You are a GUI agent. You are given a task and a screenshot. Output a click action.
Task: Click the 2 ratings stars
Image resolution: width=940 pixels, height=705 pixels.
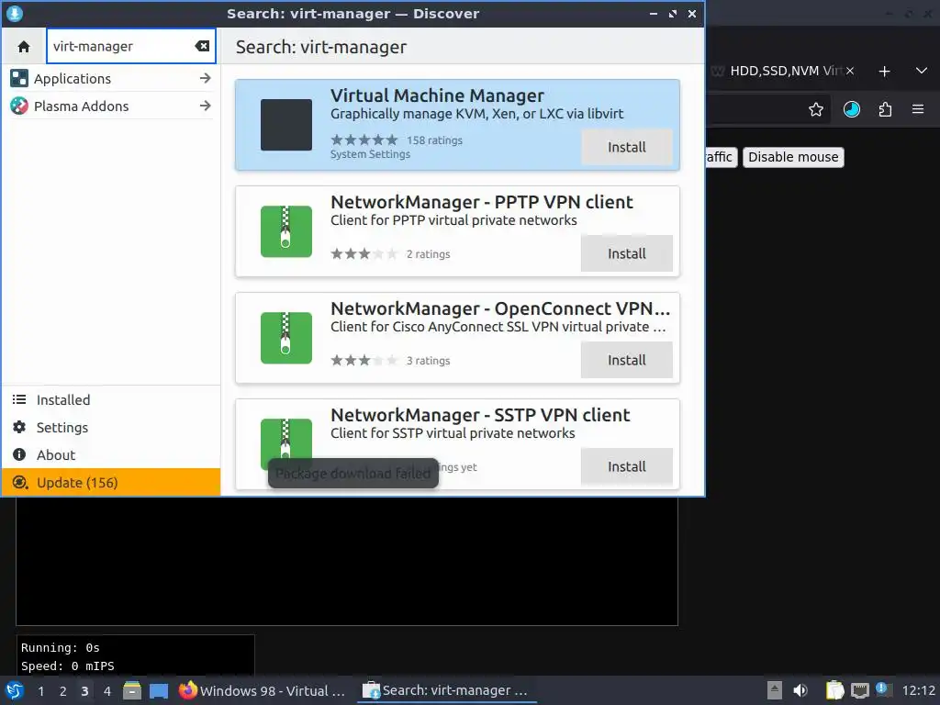[364, 254]
